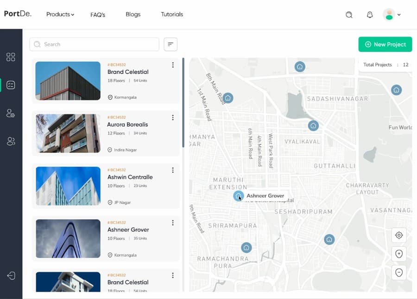Open the Ashwin Centralle card's three-dot menu
This screenshot has width=417, height=299.
tap(173, 170)
